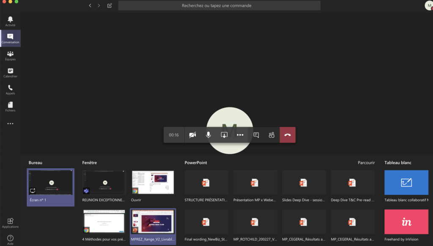433x246 pixels.
Task: Open the Calendrier sidebar tab
Action: [10, 73]
